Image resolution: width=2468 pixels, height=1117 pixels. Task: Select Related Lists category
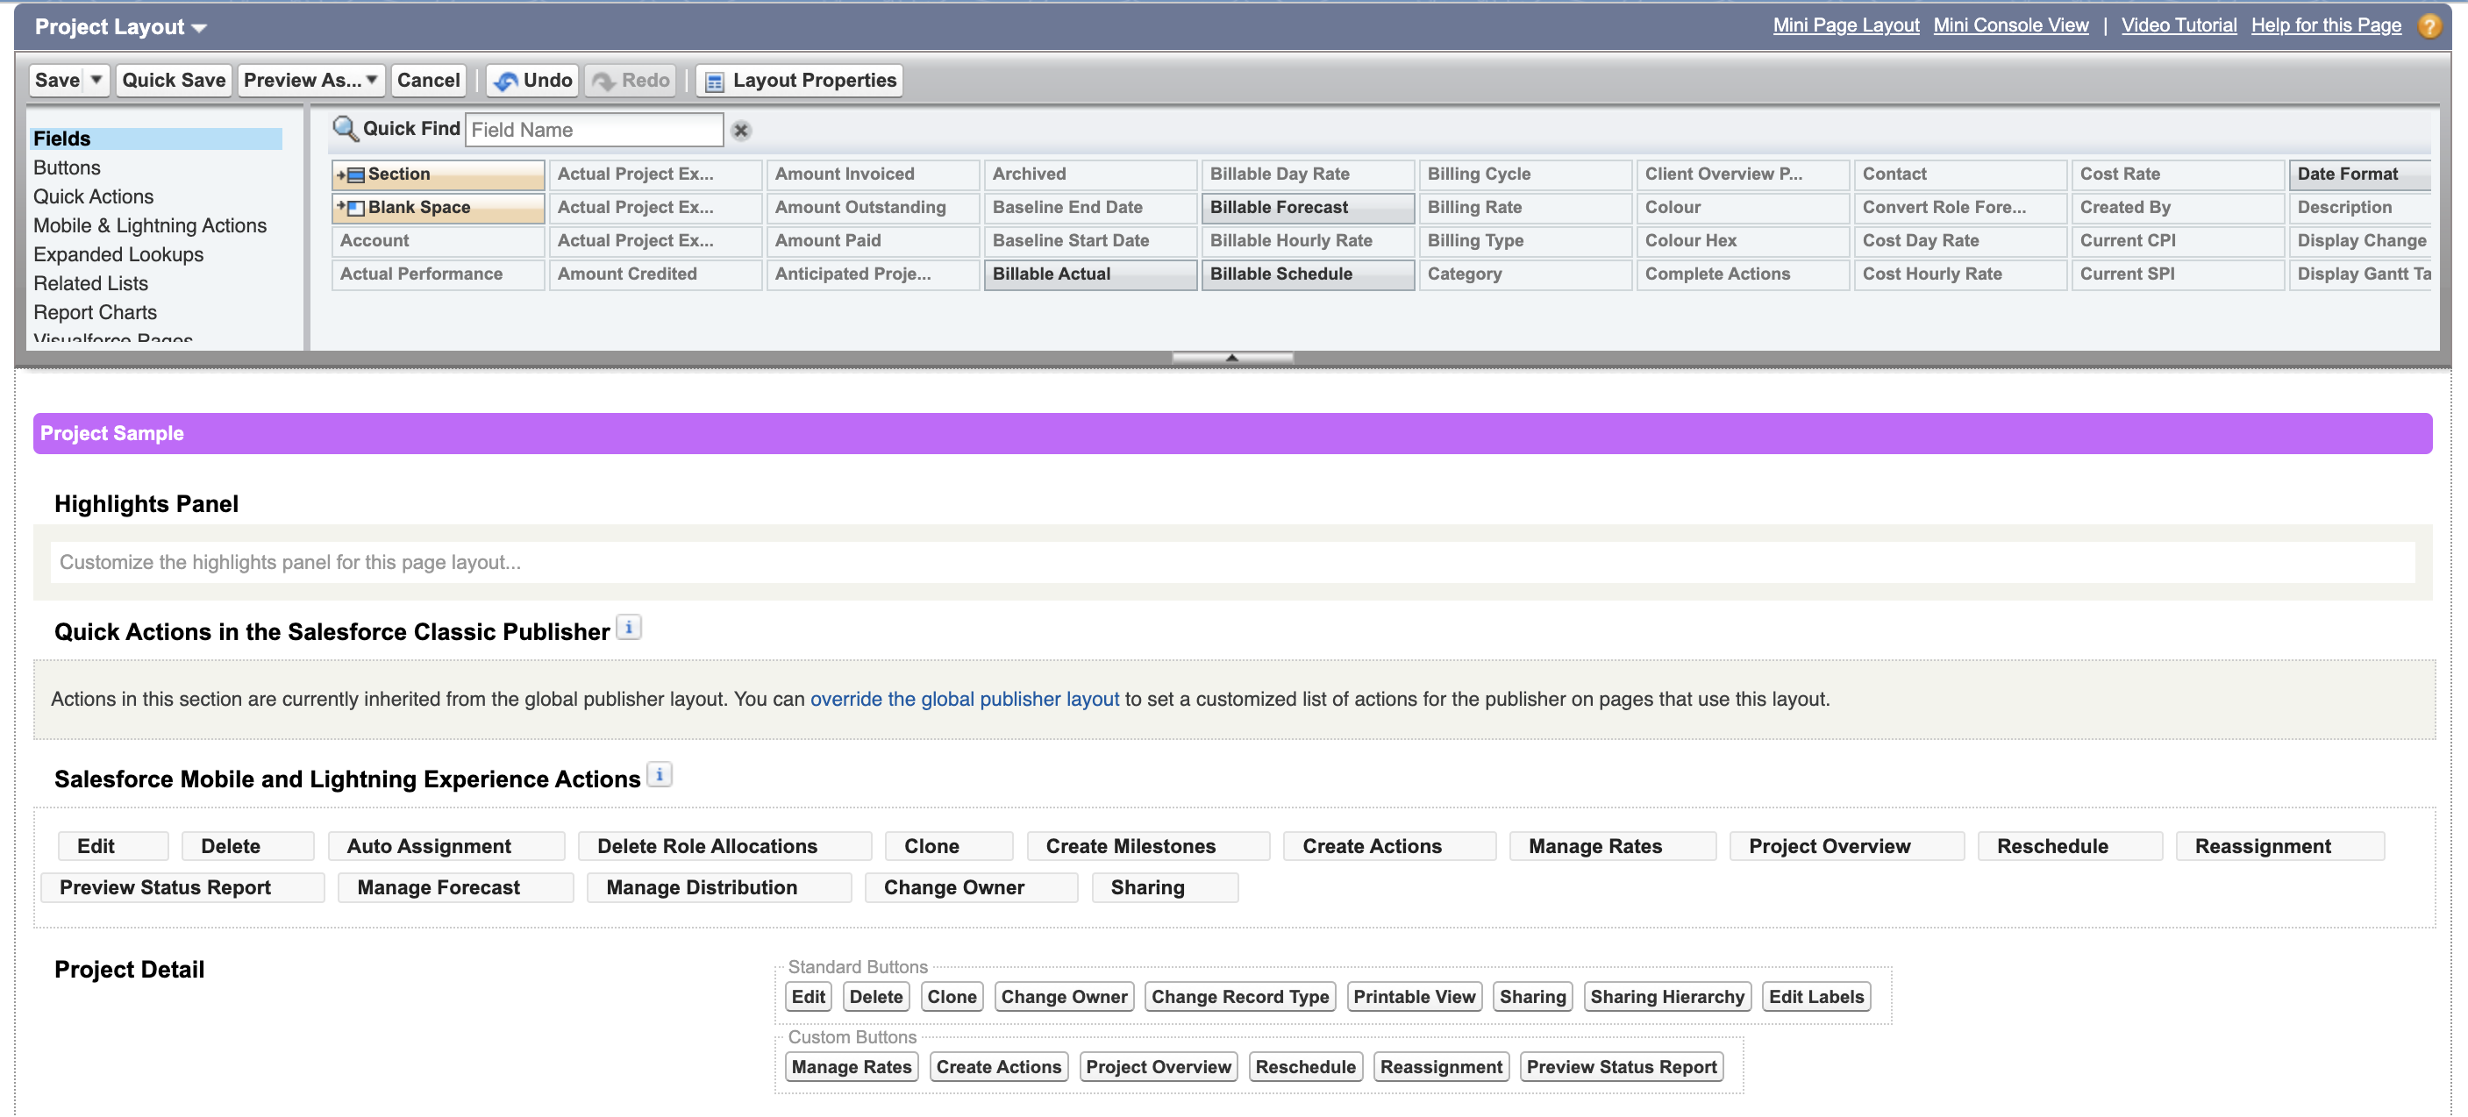click(90, 283)
